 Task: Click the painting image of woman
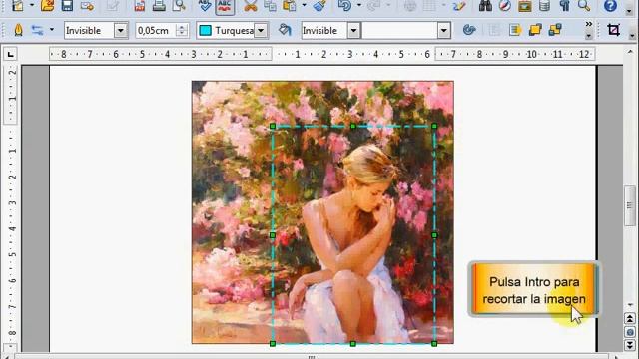click(322, 212)
